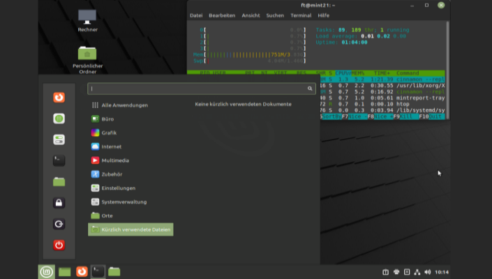Open the volume control tray icon
The width and height of the screenshot is (492, 279).
(x=427, y=272)
